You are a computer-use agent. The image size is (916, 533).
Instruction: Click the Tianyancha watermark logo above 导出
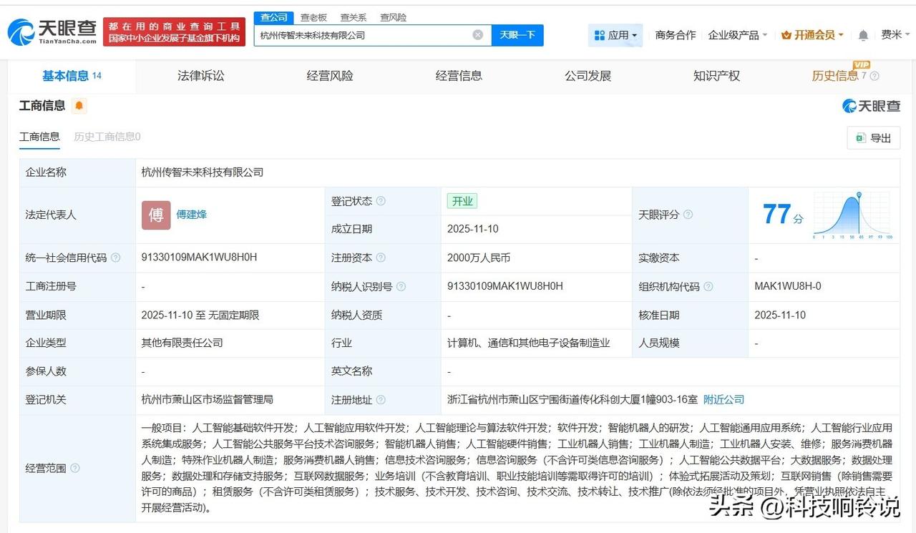[872, 105]
